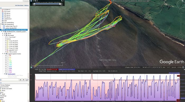Select the alpha500 result item

click(13, 50)
